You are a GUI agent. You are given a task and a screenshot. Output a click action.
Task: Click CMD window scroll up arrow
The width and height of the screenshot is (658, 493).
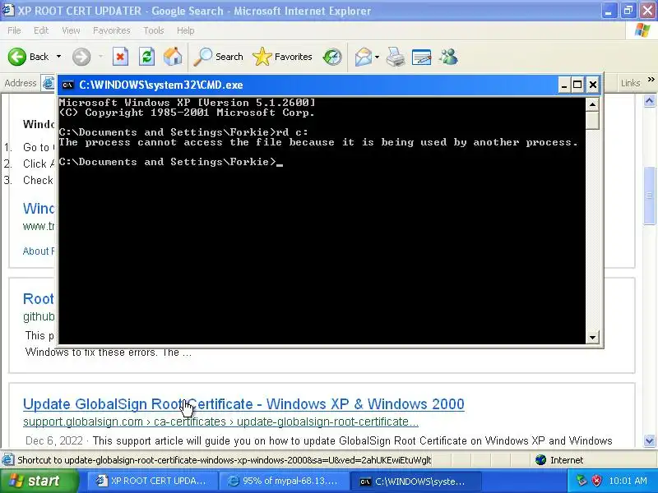(592, 104)
